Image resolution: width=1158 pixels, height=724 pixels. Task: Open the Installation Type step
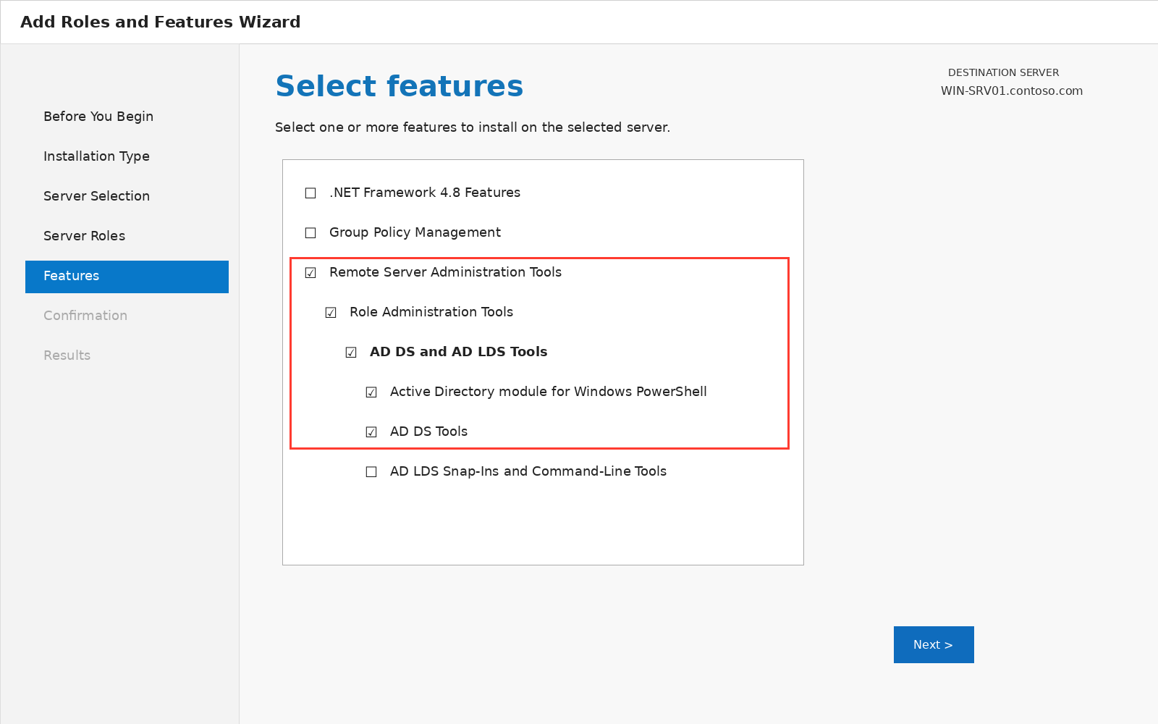(x=96, y=156)
